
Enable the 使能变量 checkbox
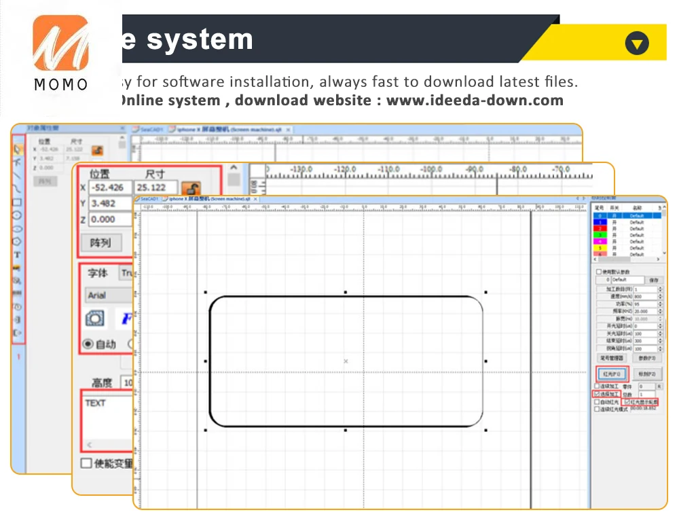[86, 463]
